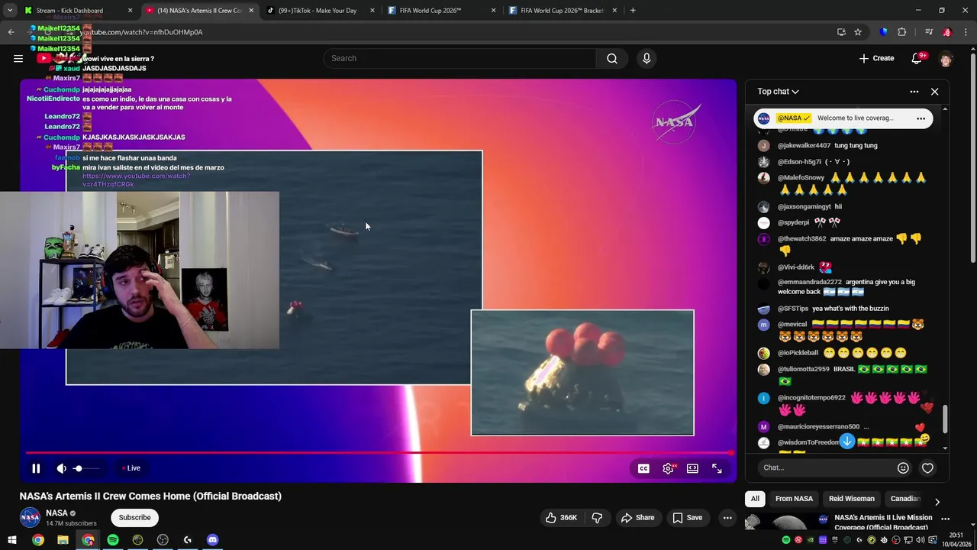Screen dimensions: 977x550
Task: Open the YouTube account avatar menu
Action: point(946,59)
